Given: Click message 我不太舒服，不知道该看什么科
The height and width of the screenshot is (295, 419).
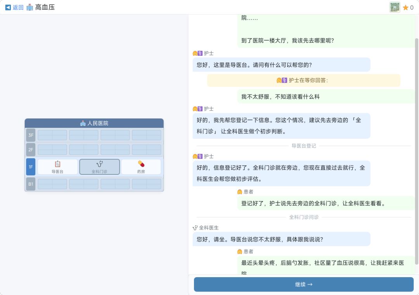Looking at the screenshot, I should pos(326,97).
